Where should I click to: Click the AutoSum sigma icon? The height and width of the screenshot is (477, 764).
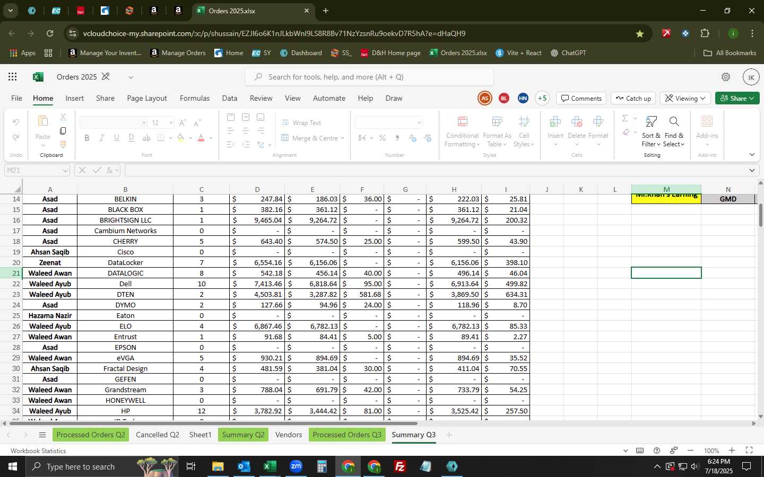[x=625, y=118]
